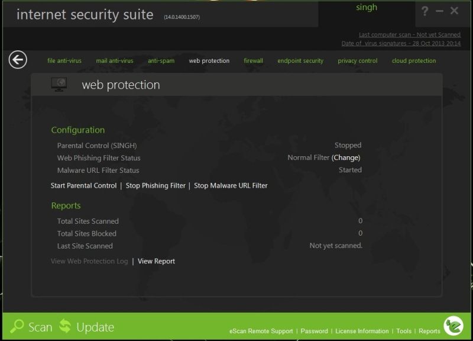The width and height of the screenshot is (473, 341).
Task: Click the Update text label
Action: pos(95,327)
